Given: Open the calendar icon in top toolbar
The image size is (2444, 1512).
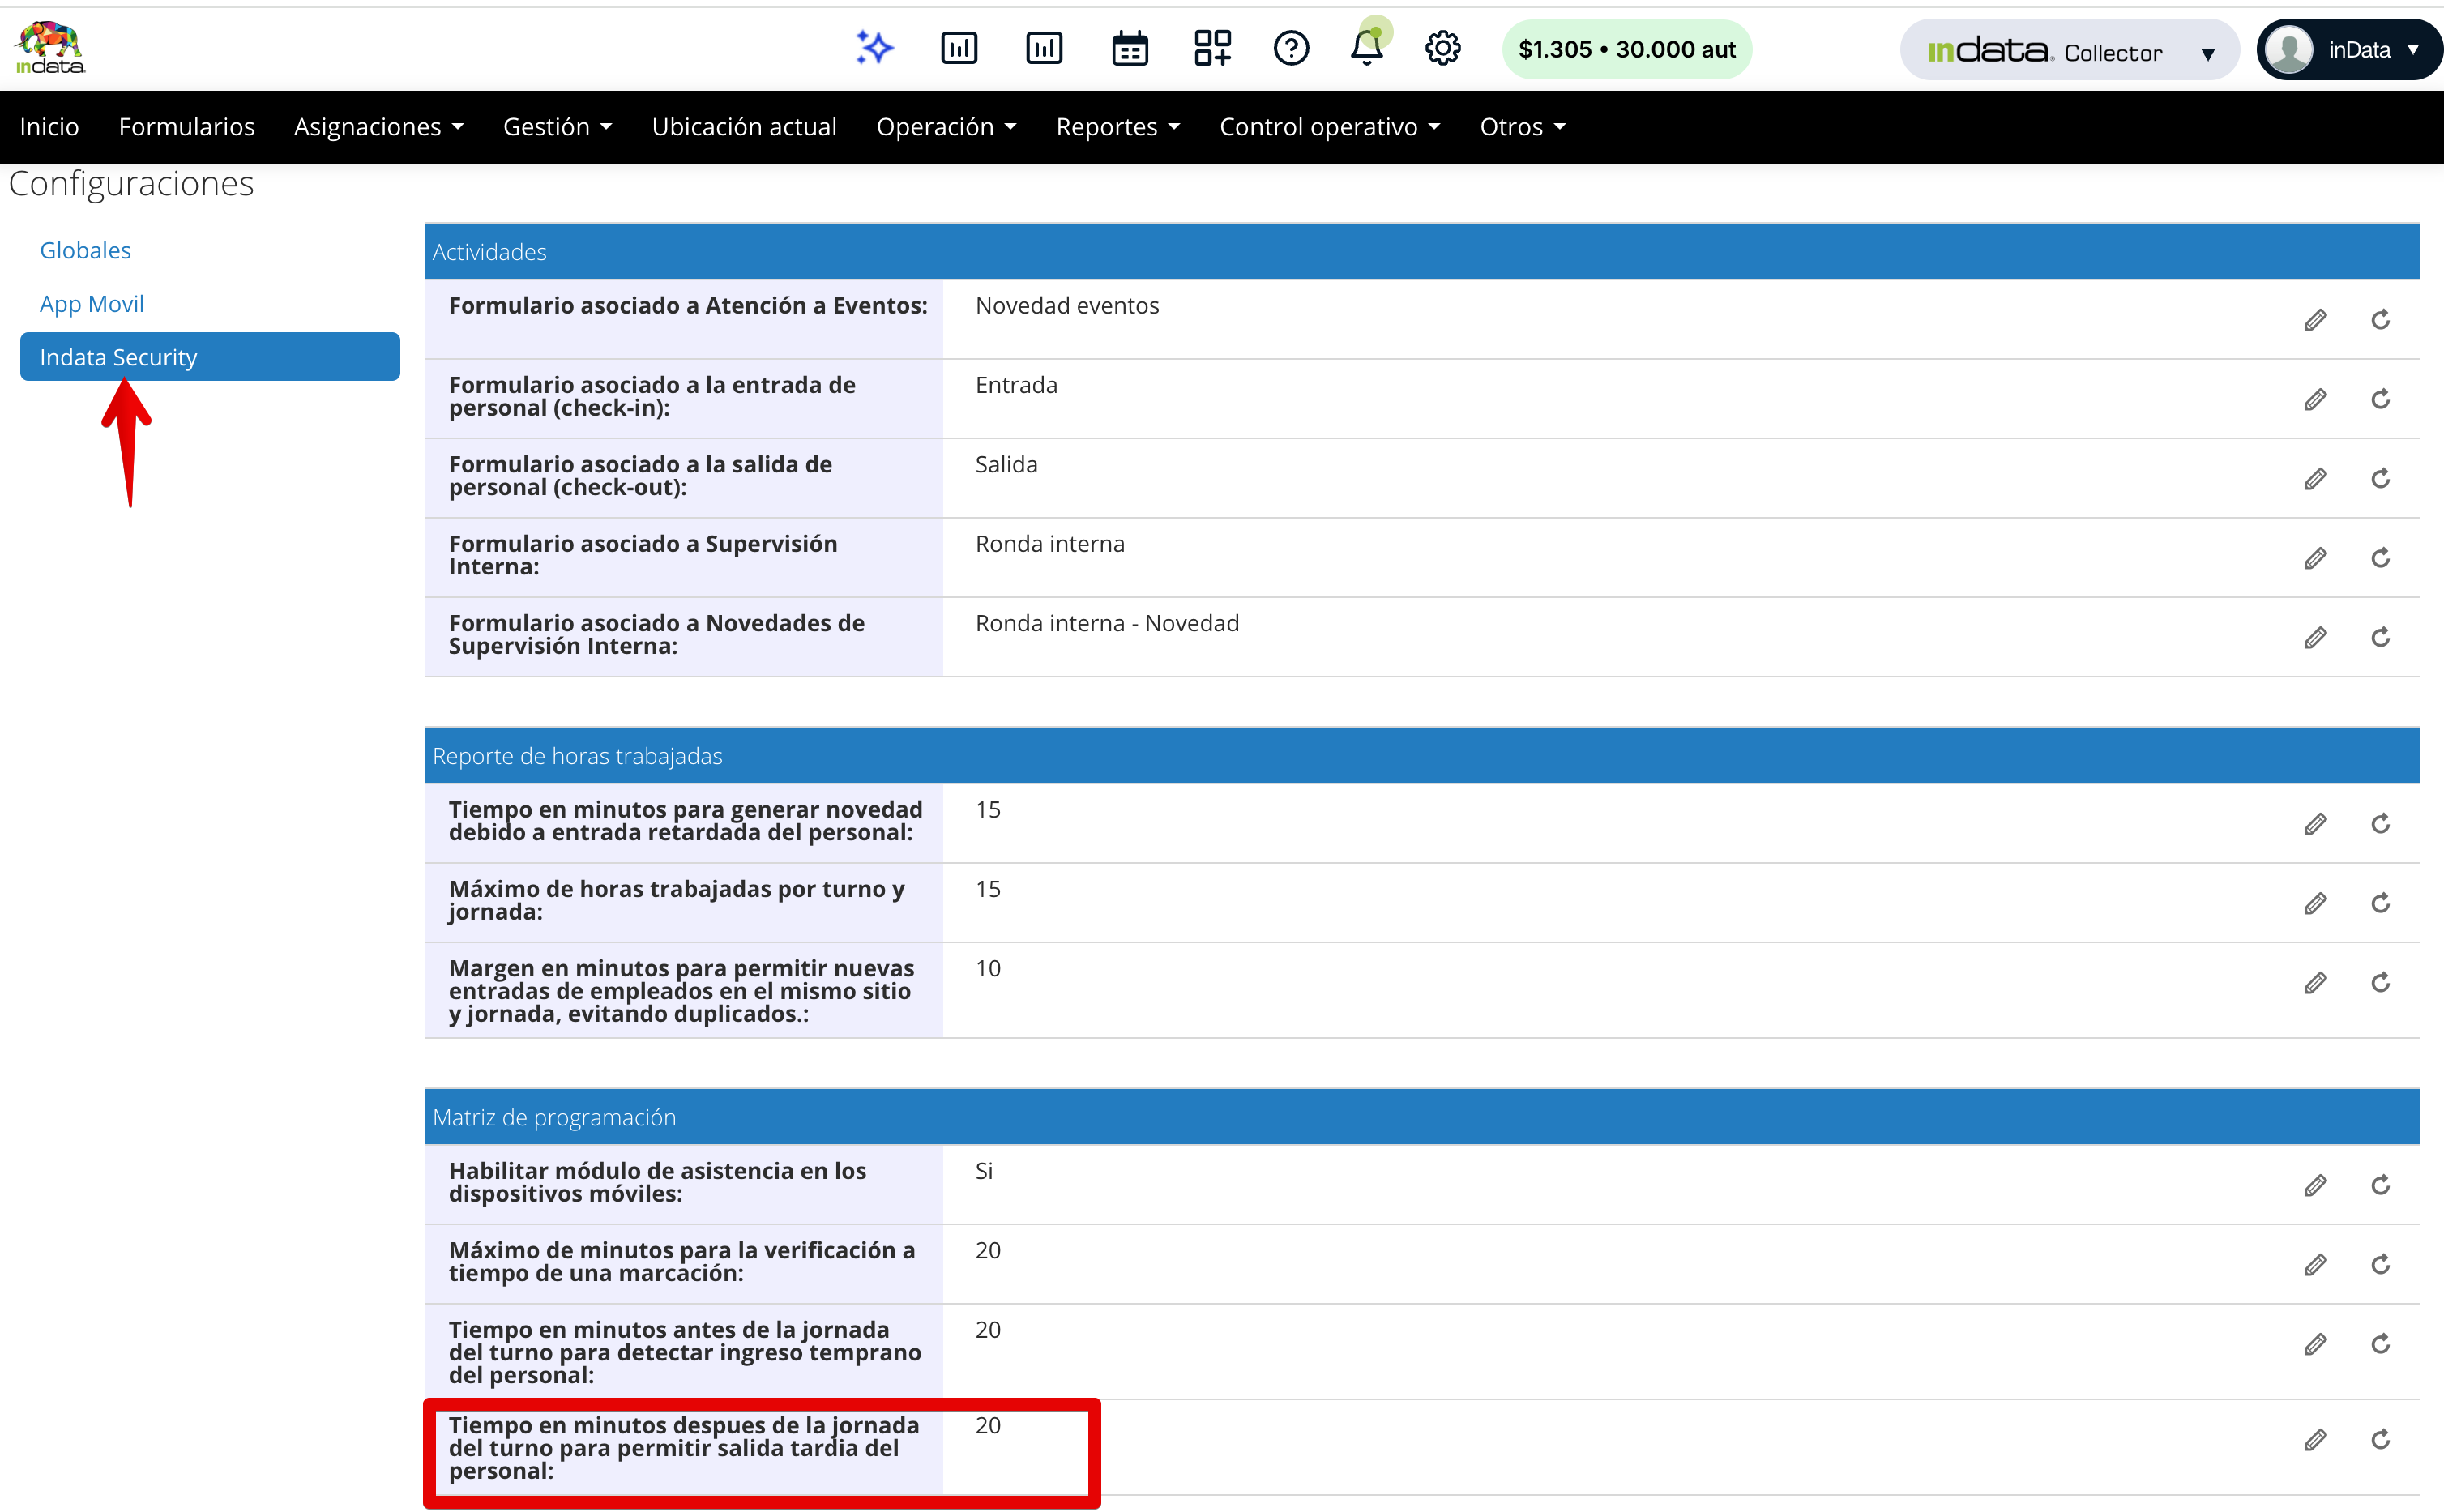Looking at the screenshot, I should (1129, 48).
